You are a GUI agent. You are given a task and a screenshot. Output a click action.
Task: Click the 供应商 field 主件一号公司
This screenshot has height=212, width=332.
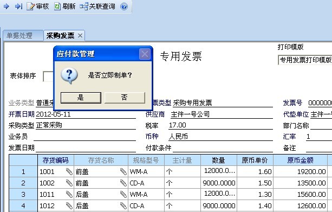click(x=221, y=114)
